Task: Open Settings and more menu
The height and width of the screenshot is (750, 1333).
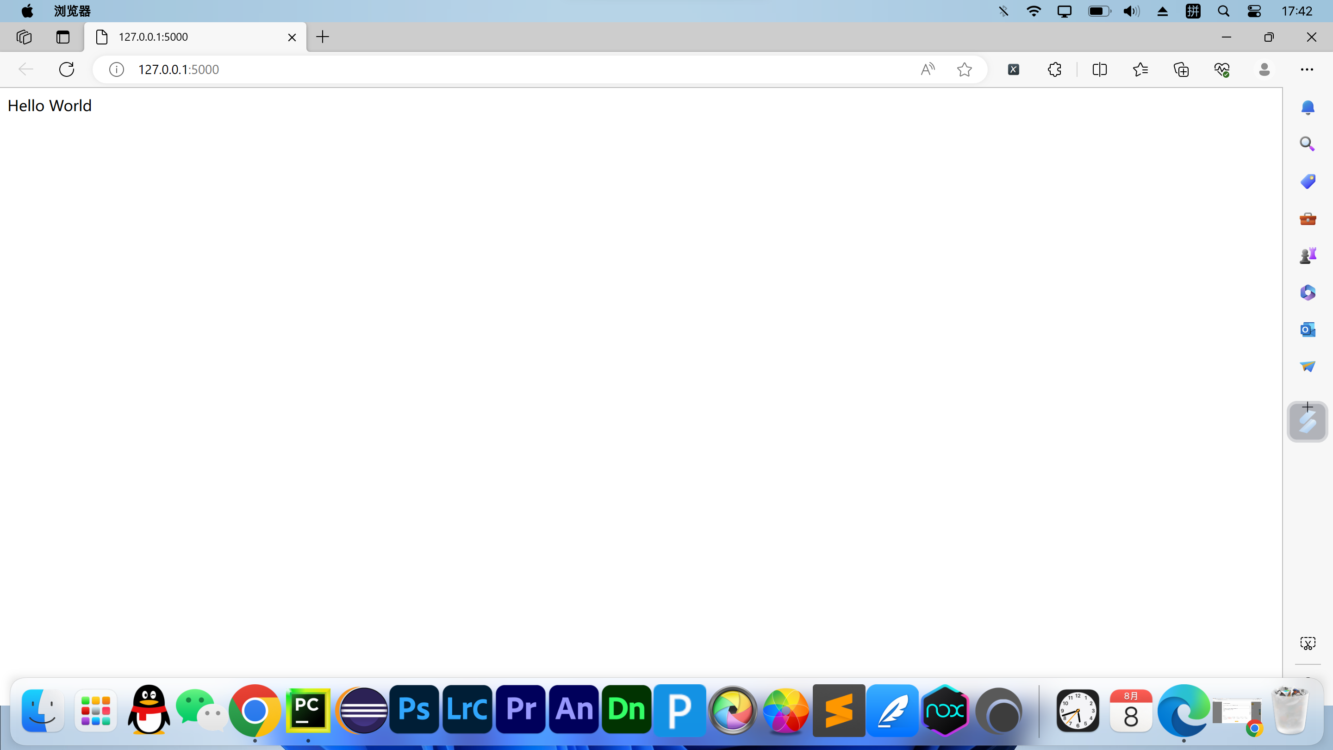Action: tap(1307, 69)
